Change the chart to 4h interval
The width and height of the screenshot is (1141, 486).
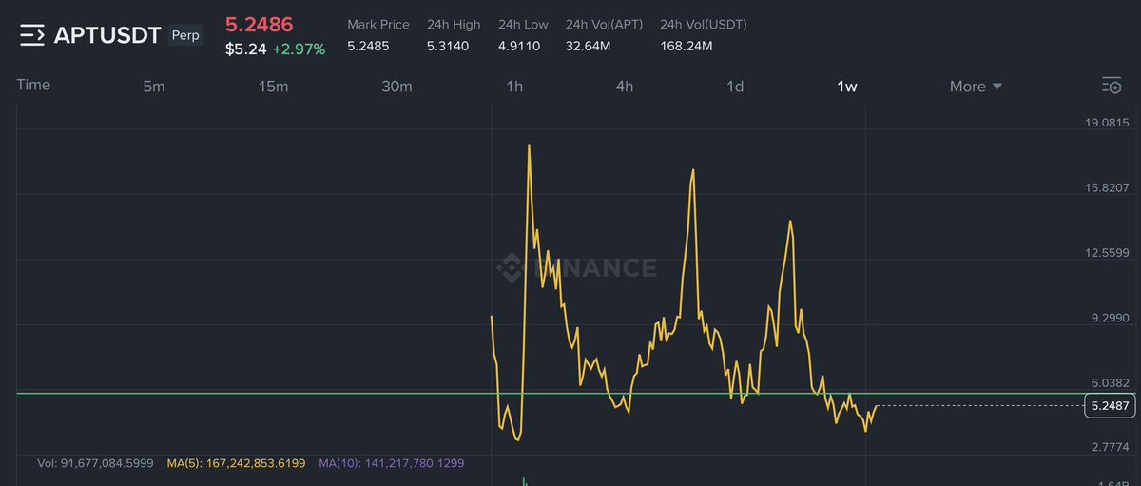point(624,87)
